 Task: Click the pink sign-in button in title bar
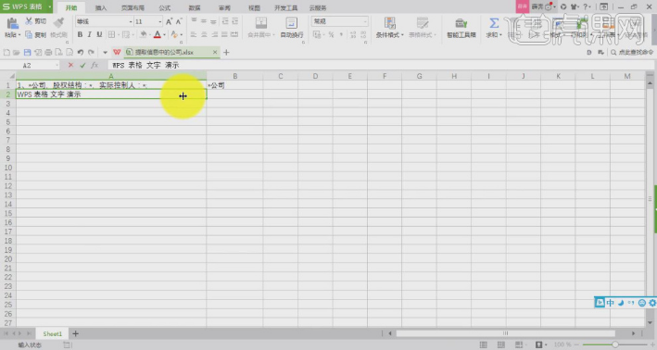point(522,6)
